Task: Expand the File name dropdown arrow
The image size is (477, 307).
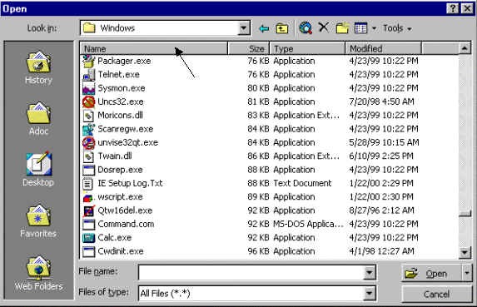Action: tap(369, 272)
